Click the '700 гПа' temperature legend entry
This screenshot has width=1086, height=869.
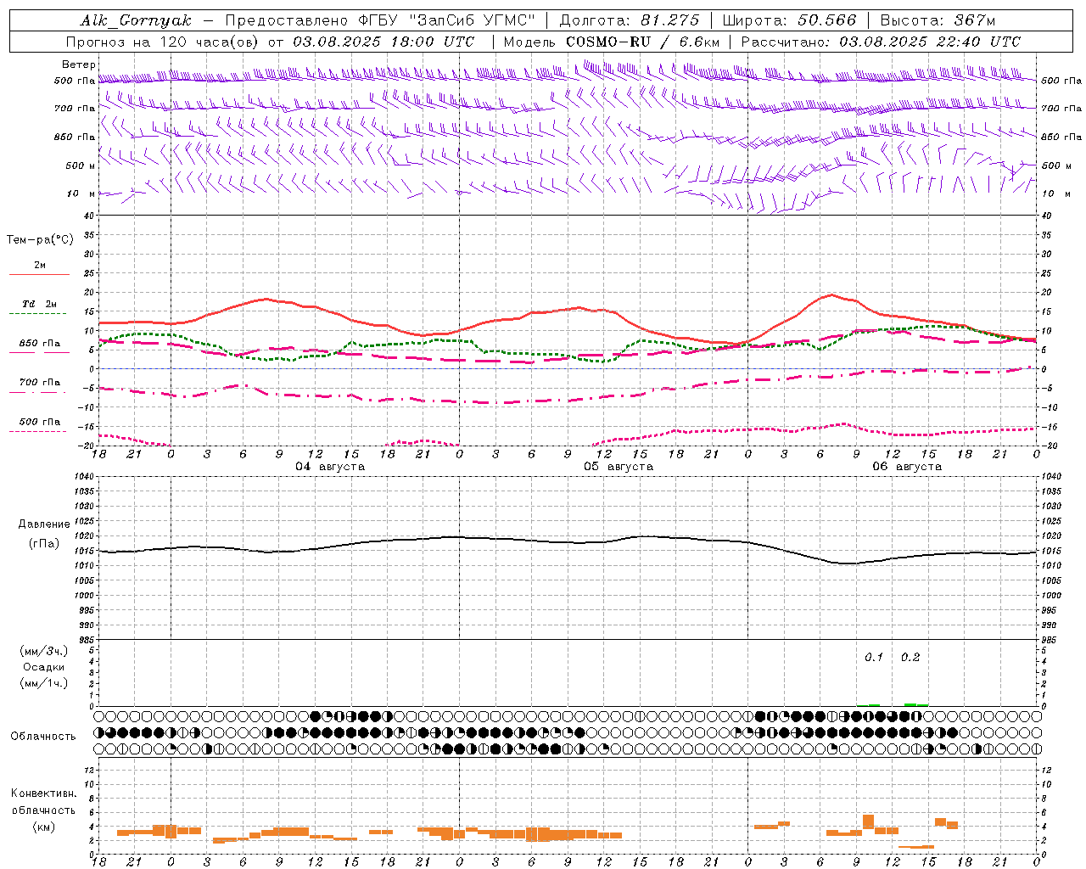(x=40, y=383)
